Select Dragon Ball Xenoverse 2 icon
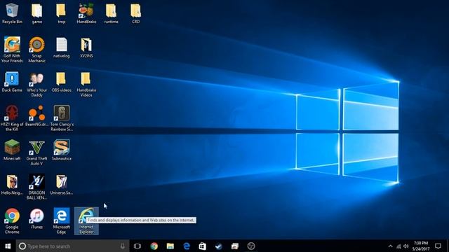 coord(36,187)
